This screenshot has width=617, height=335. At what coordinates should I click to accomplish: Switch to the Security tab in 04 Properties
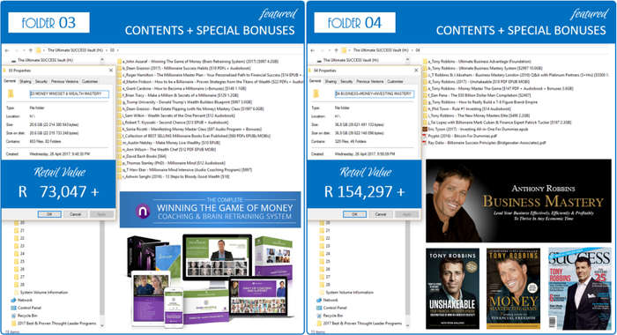346,81
